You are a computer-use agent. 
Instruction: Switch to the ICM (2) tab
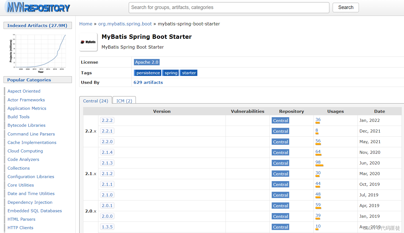pos(124,101)
